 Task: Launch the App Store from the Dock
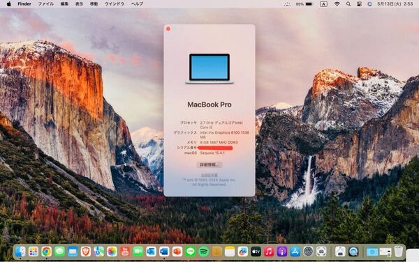(x=295, y=252)
